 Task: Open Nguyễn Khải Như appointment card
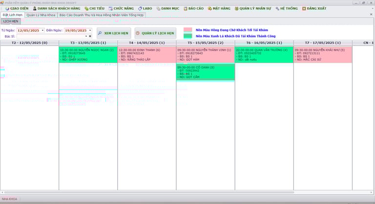(323, 55)
